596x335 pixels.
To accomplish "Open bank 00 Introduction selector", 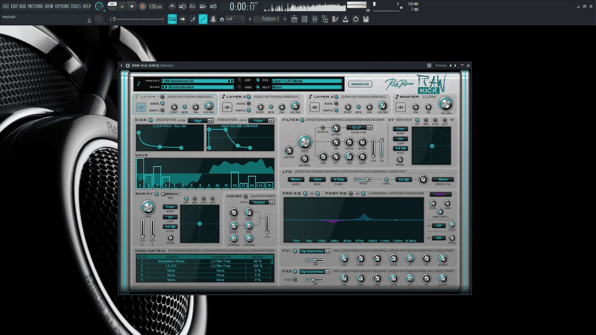I will point(198,87).
